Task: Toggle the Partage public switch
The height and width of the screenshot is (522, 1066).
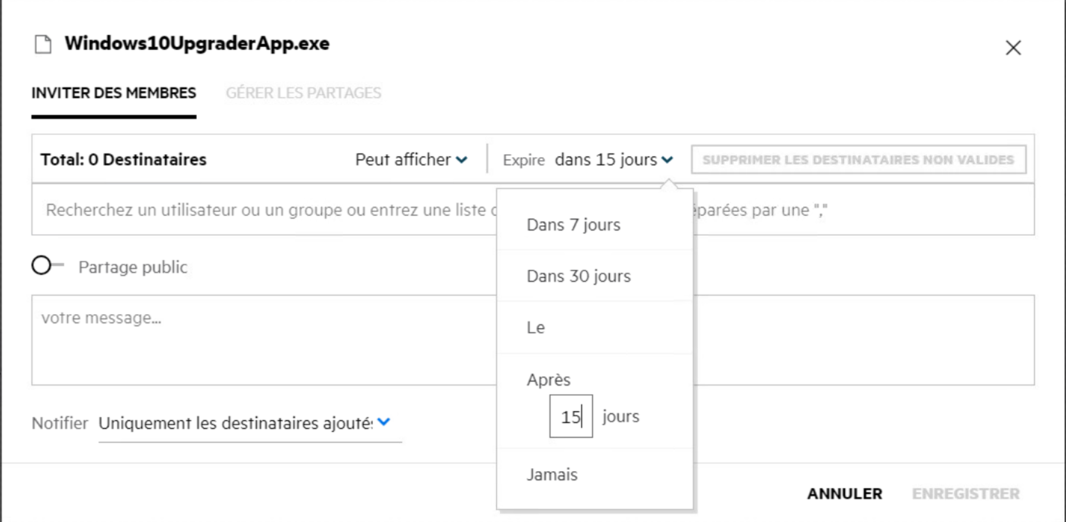Action: [47, 265]
